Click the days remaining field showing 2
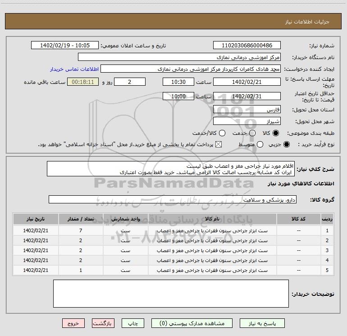The image size is (347, 336). [130, 82]
